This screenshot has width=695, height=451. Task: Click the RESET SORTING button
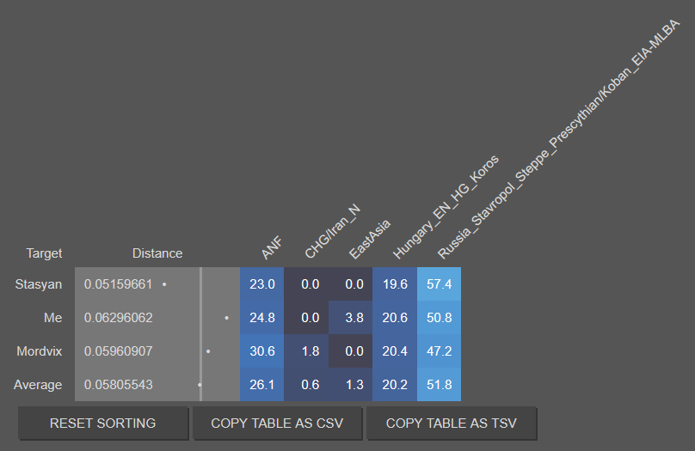point(103,424)
